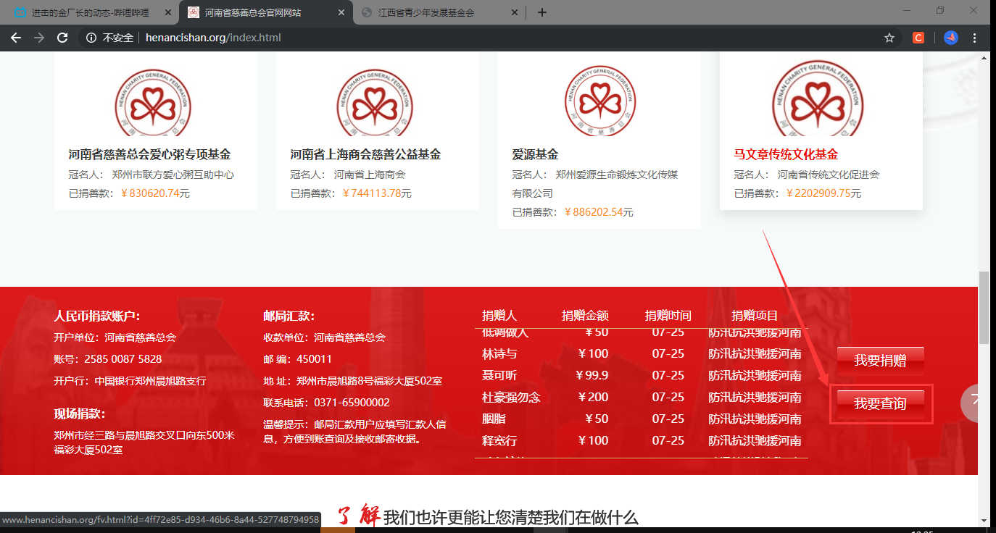
Task: Click the donation amount ￥2202909.75元
Action: [x=823, y=193]
